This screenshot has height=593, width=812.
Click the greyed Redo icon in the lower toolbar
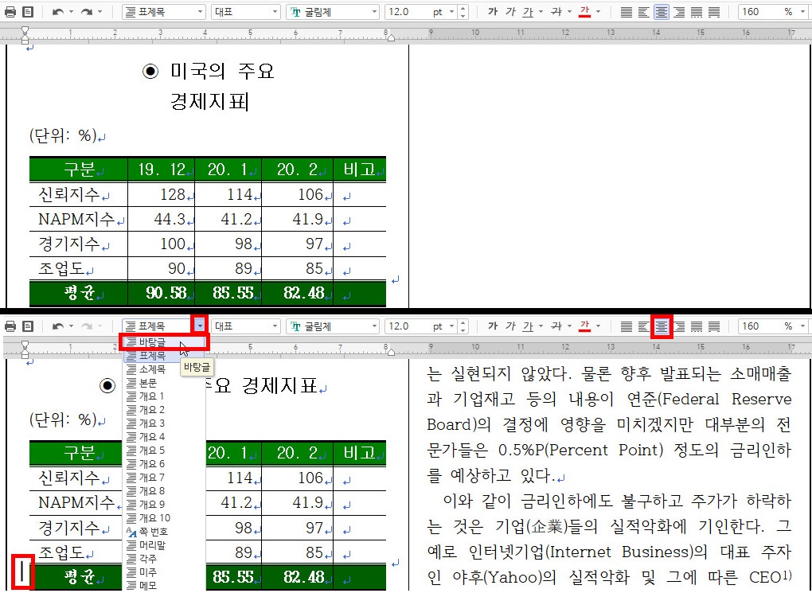(x=87, y=326)
